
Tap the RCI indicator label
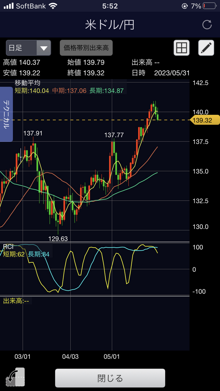click(x=8, y=247)
